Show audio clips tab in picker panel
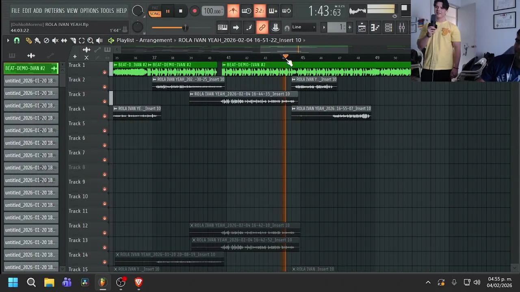This screenshot has width=520, height=292. point(31,56)
